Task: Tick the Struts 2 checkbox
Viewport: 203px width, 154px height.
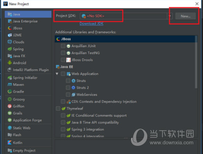Action: 68,88
